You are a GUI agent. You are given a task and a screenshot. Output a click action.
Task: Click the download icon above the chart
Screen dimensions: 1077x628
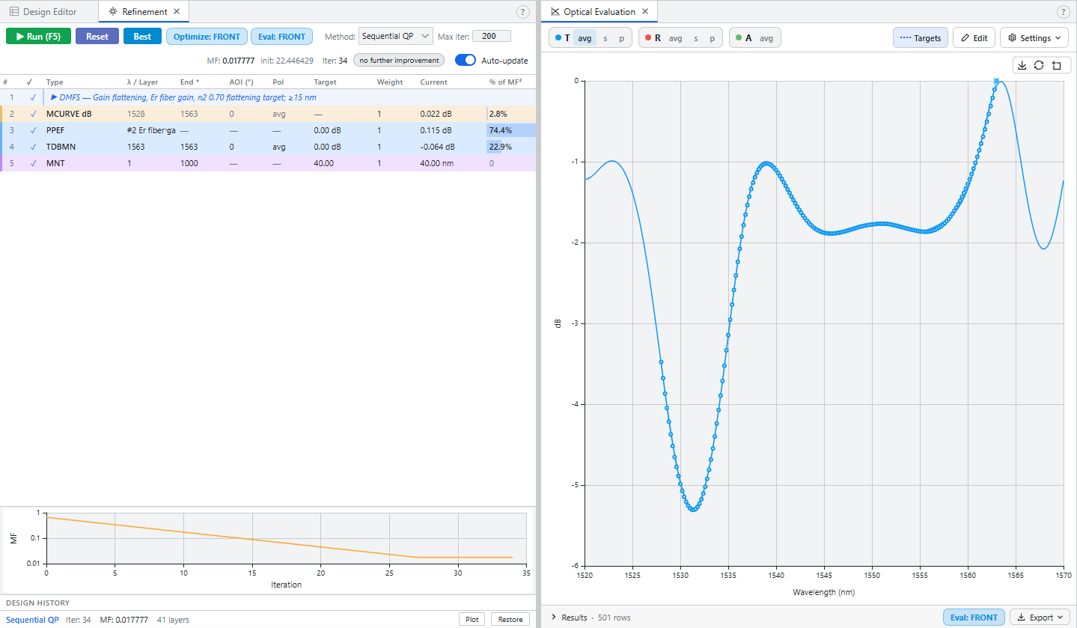[x=1022, y=65]
